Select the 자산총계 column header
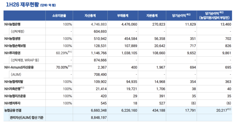 coord(90,15)
